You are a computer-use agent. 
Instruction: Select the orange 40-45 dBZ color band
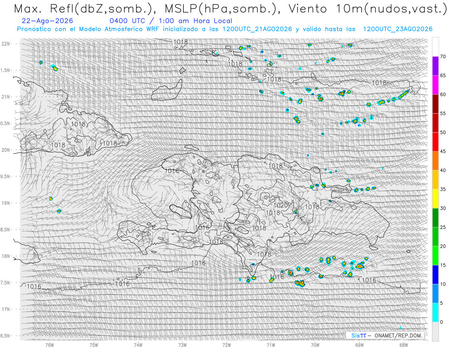[435, 160]
